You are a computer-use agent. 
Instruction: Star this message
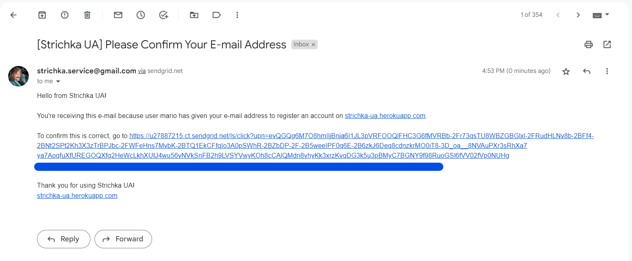566,71
